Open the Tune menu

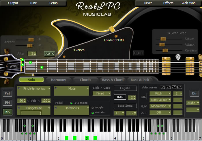(33, 3)
